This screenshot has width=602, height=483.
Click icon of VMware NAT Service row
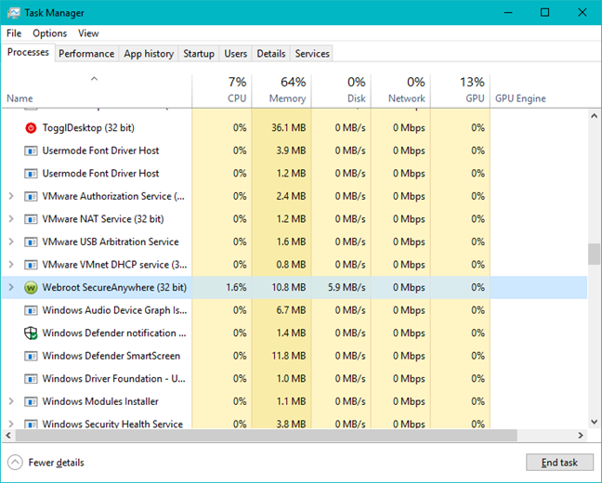31,219
